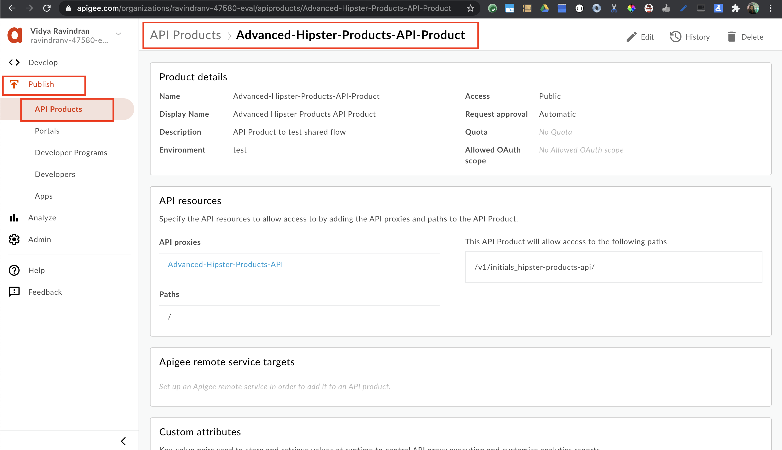782x450 pixels.
Task: Click the browser address bar URL
Action: click(x=264, y=8)
